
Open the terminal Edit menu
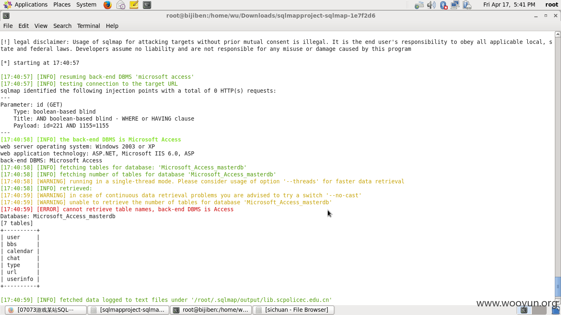click(x=23, y=25)
